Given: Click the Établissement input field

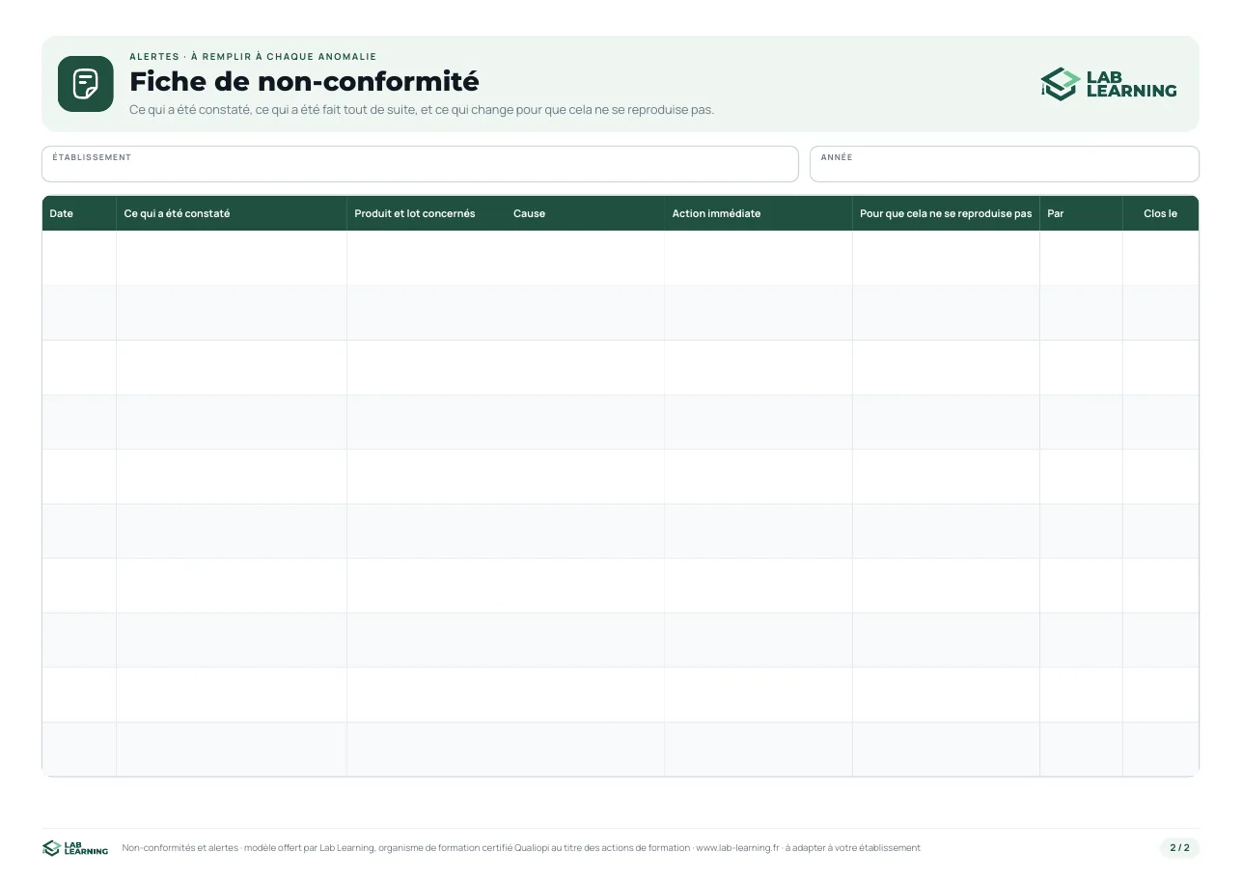Looking at the screenshot, I should point(420,164).
